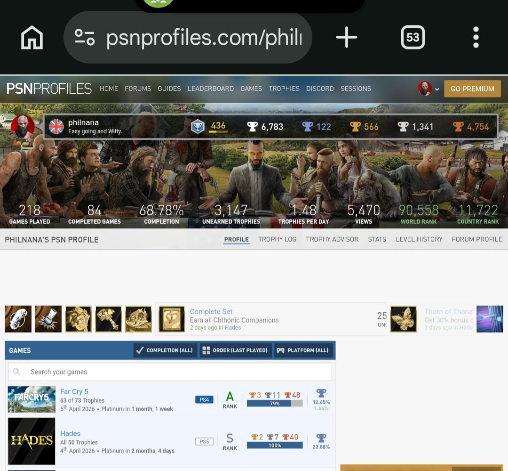
Task: Click the 68.78% Completion stat
Action: pyautogui.click(x=161, y=214)
